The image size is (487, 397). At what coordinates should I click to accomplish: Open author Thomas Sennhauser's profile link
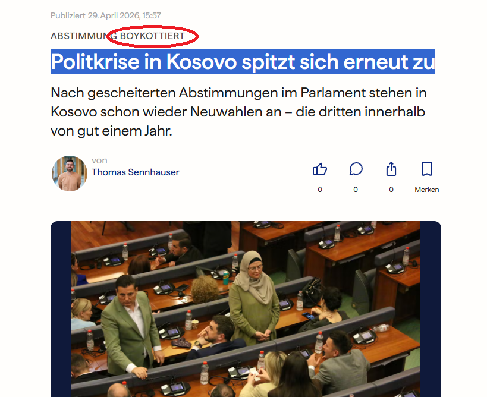point(135,172)
